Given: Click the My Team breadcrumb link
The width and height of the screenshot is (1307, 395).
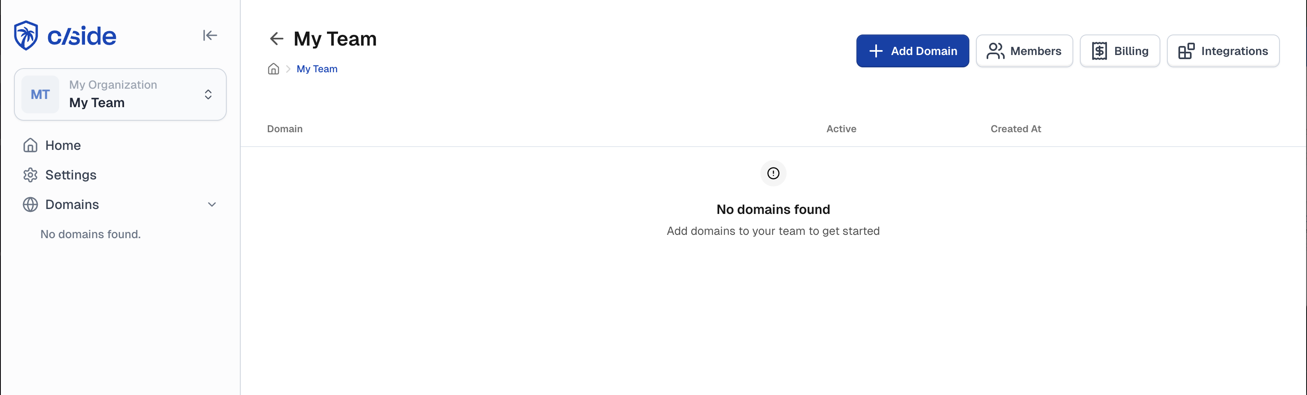Looking at the screenshot, I should 317,69.
